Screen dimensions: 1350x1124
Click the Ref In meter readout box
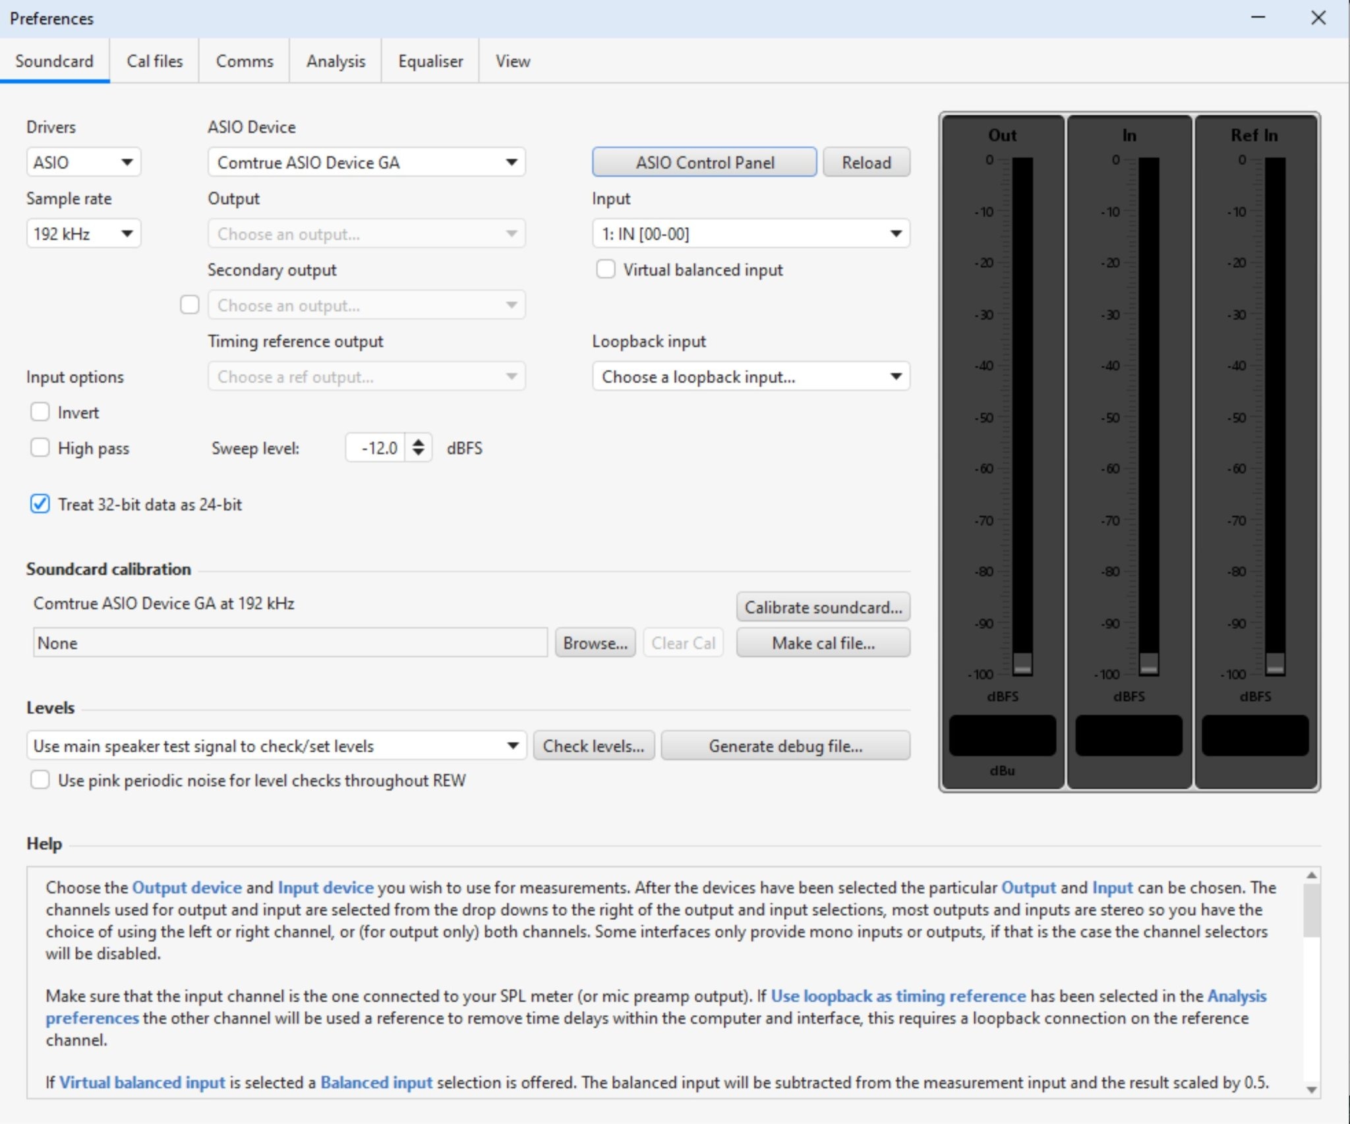1256,735
